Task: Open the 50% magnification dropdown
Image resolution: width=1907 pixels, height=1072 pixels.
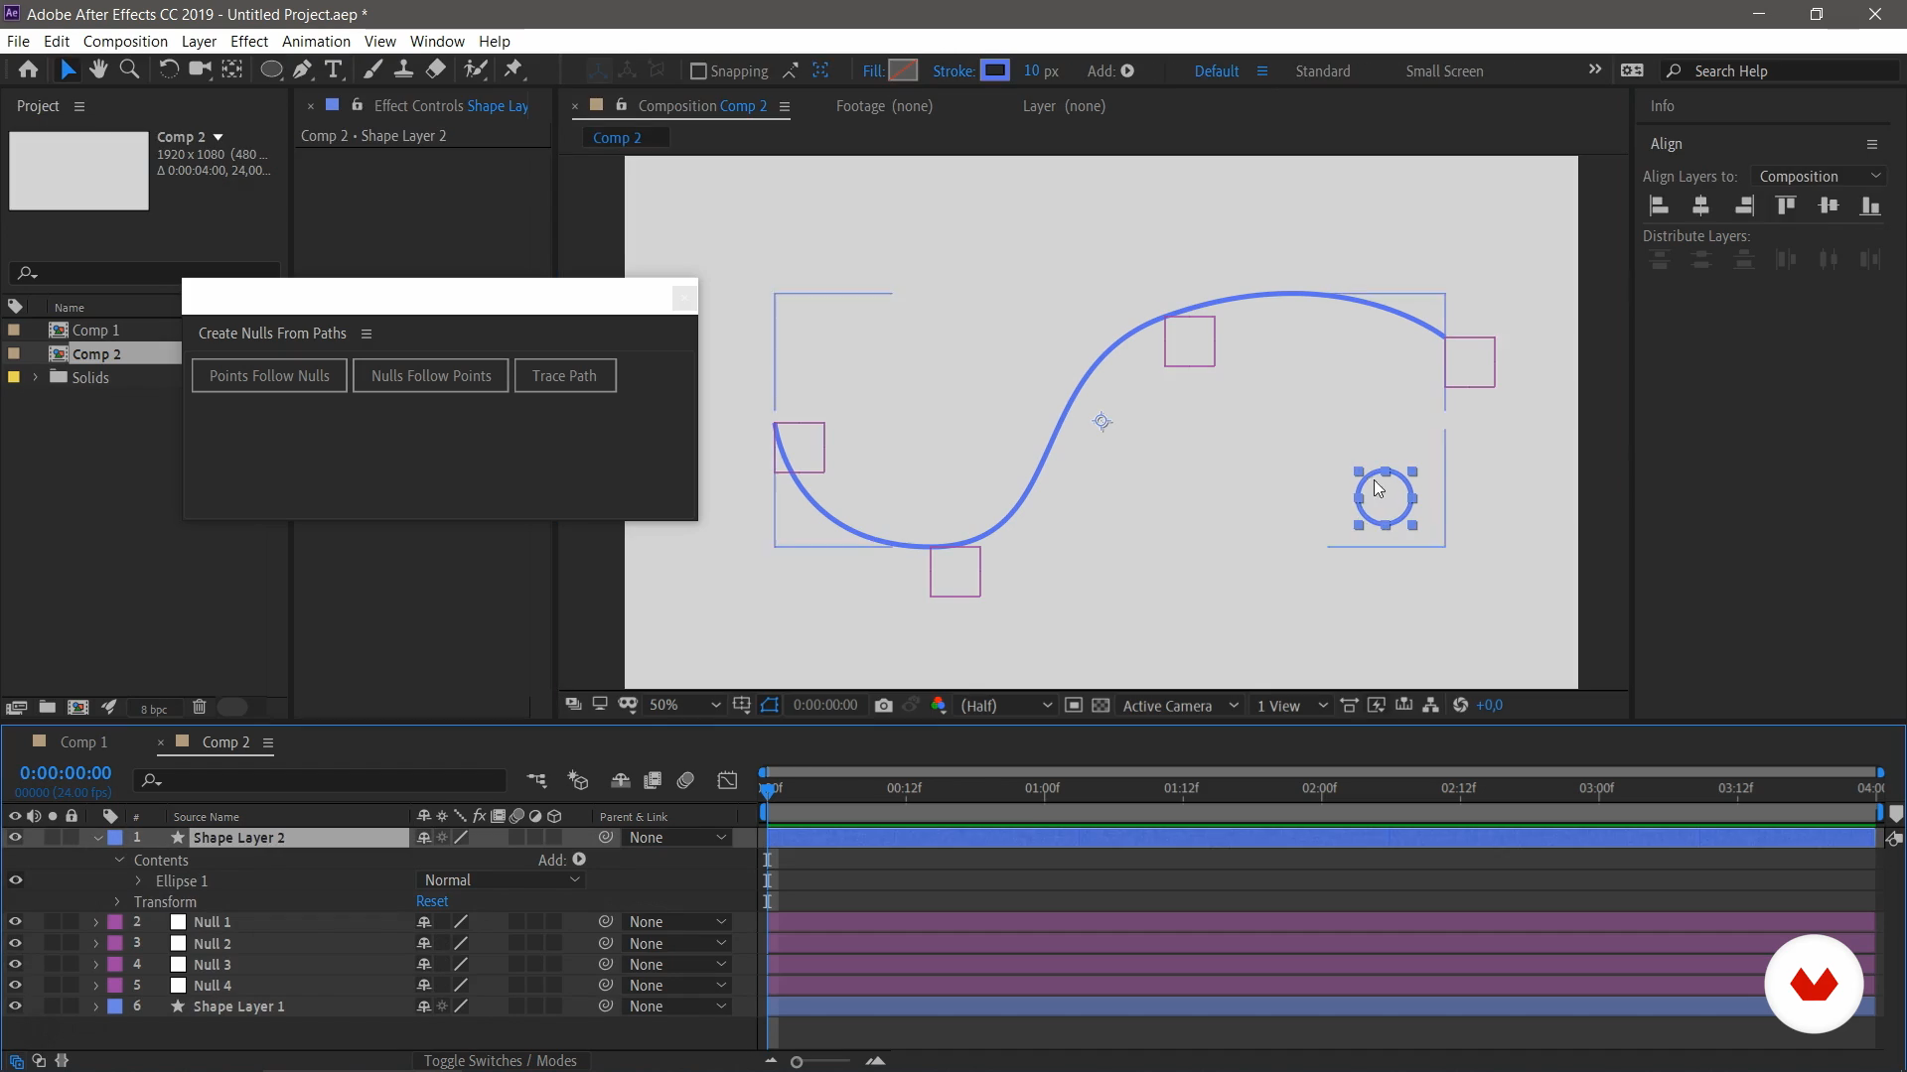Action: tap(684, 706)
